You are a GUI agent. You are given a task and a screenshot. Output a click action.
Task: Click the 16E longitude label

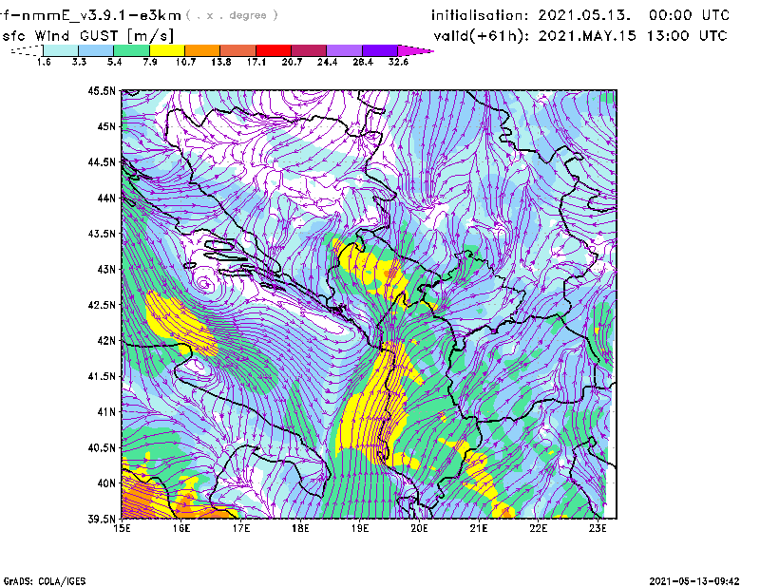coord(181,528)
